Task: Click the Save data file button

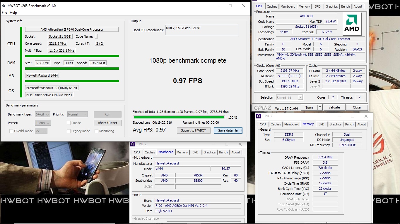Action: pos(228,130)
